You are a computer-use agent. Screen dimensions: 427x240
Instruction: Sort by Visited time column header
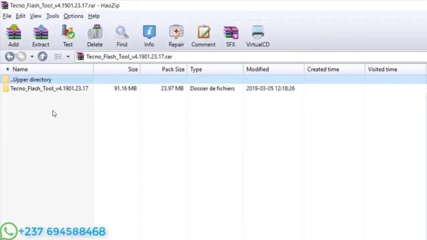tap(396, 69)
